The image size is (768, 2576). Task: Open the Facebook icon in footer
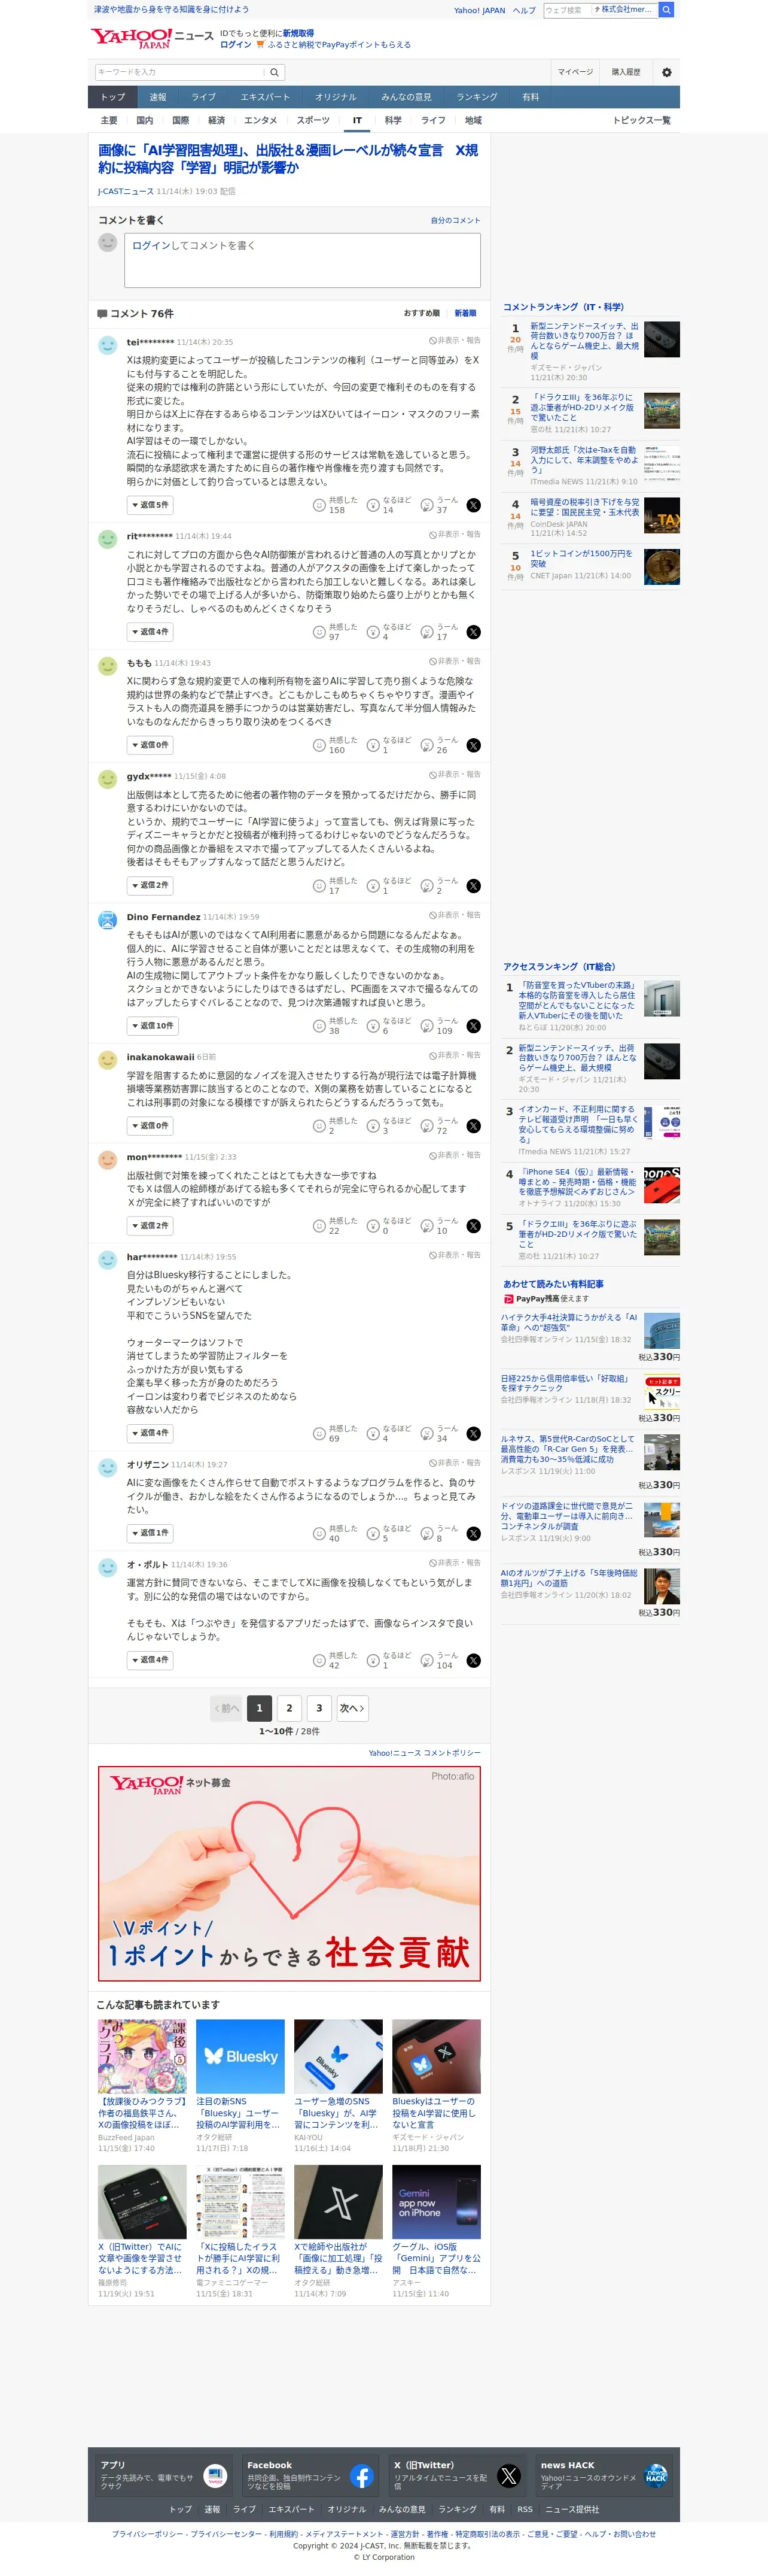tap(361, 2476)
